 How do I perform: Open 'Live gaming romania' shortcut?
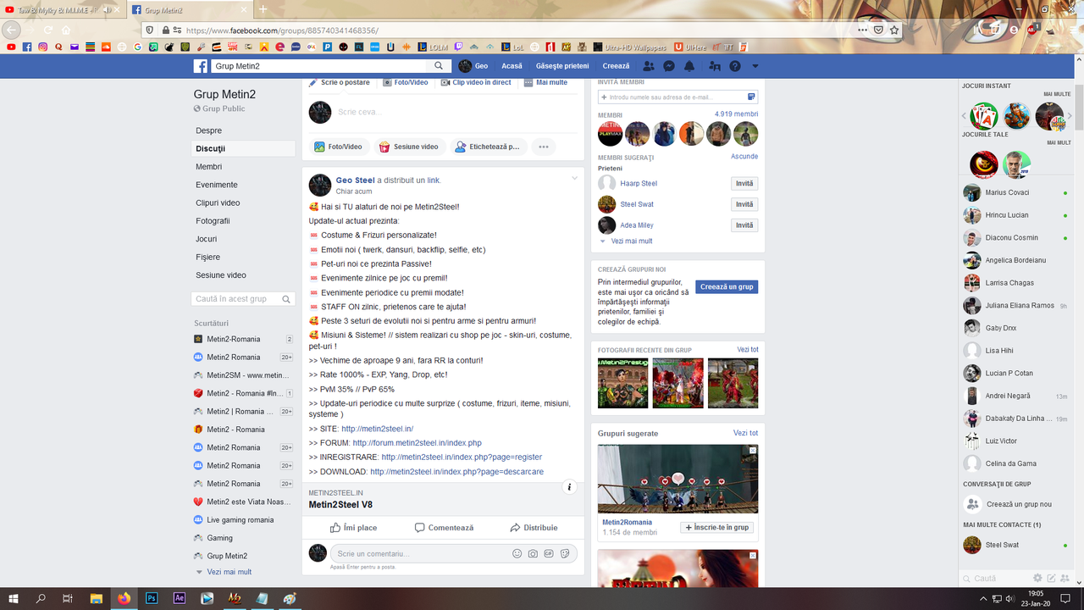[241, 520]
